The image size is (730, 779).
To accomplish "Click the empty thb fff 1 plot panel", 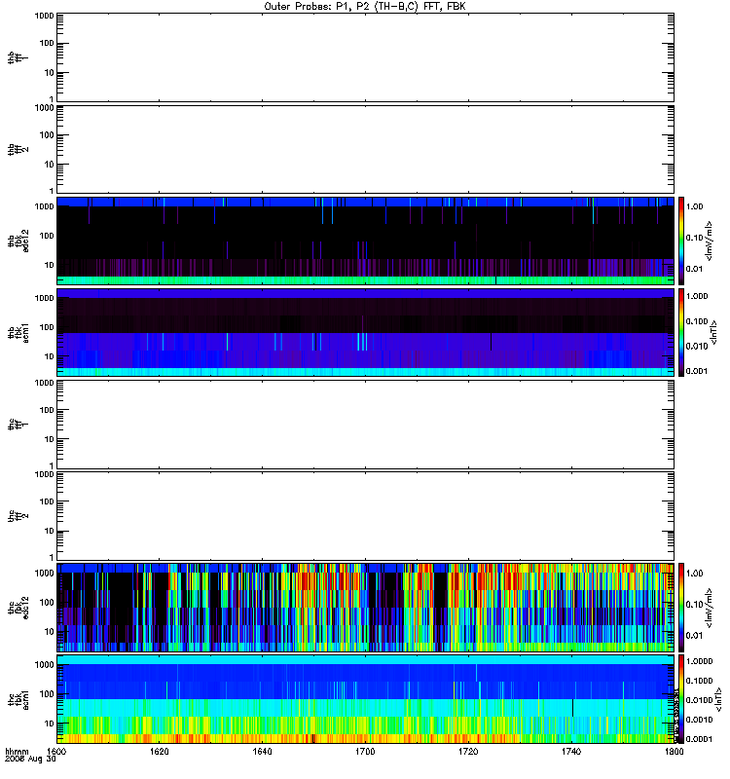I will [365, 57].
